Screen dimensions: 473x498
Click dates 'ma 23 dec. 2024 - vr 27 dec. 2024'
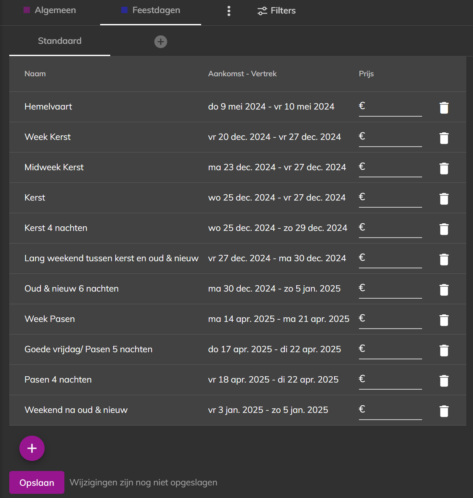277,167
